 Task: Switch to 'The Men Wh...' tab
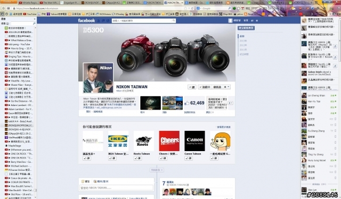(x=48, y=3)
